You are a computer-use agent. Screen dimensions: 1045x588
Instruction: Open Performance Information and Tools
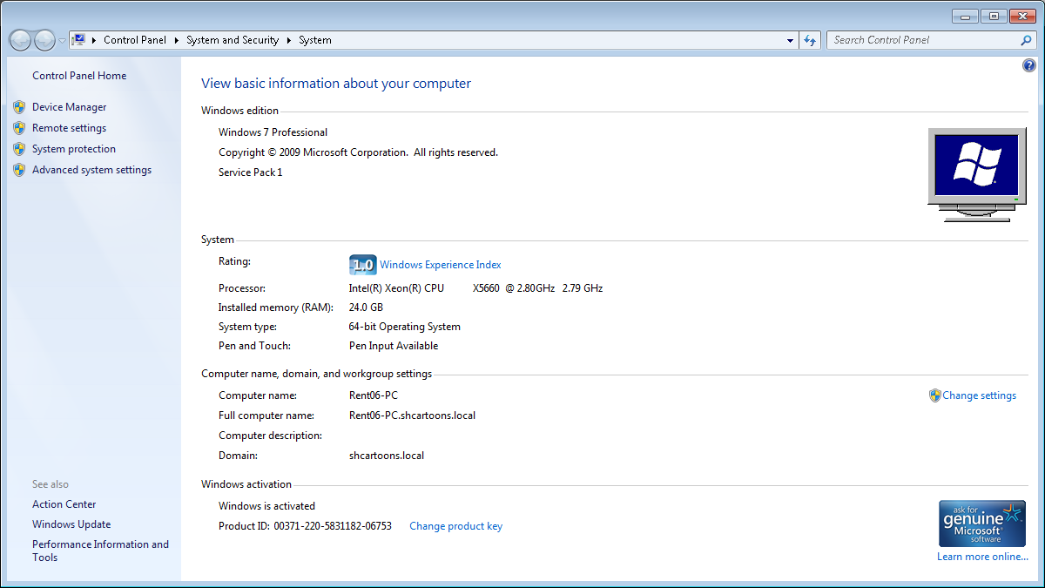coord(100,551)
